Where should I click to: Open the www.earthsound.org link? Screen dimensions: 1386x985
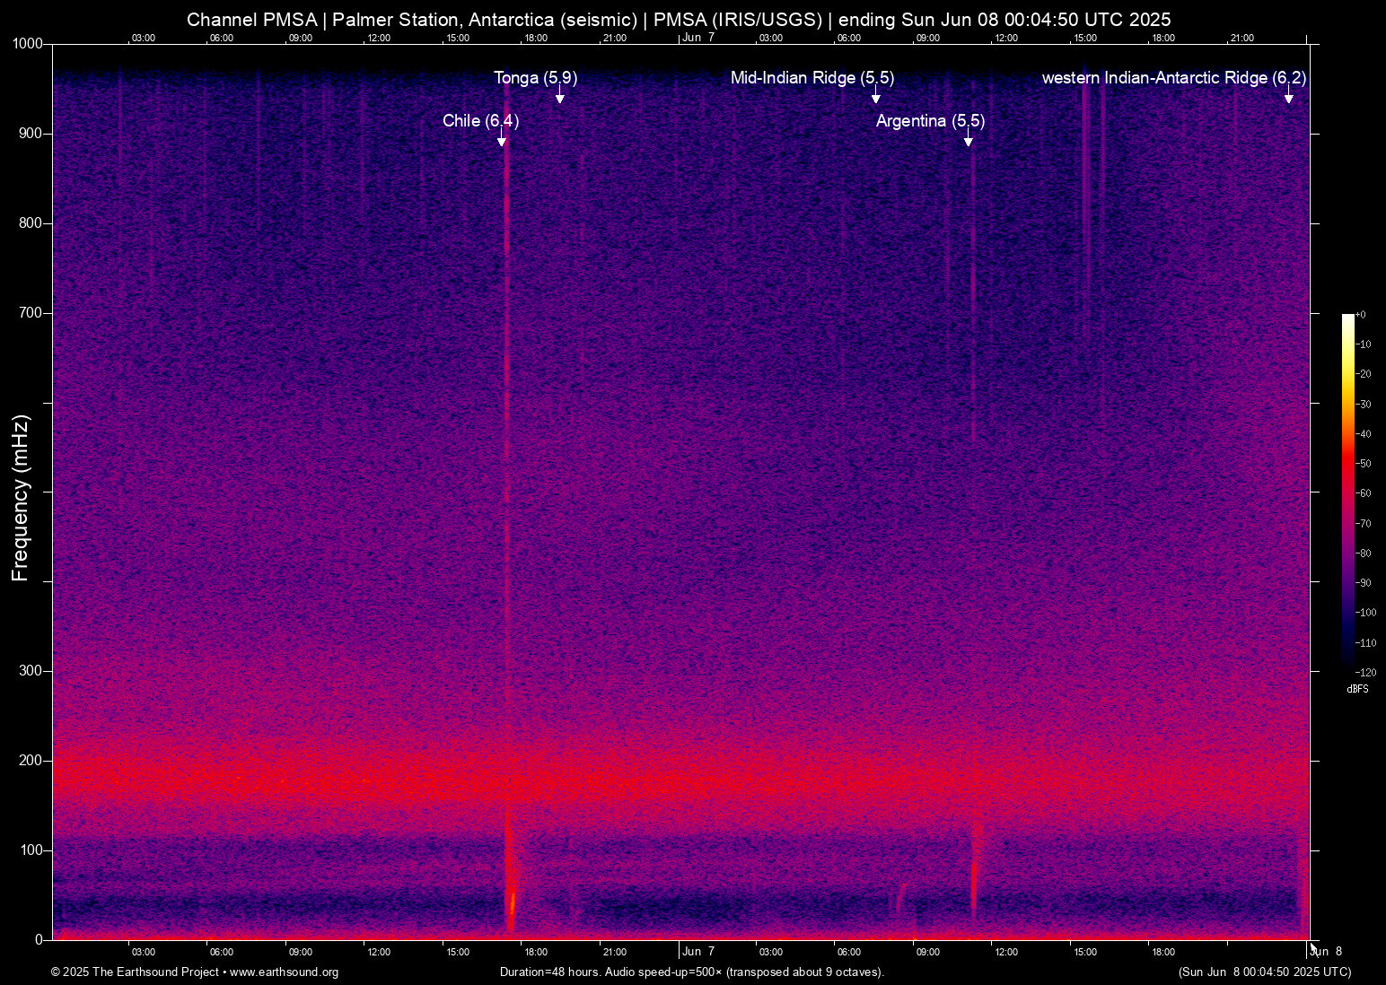coord(284,972)
